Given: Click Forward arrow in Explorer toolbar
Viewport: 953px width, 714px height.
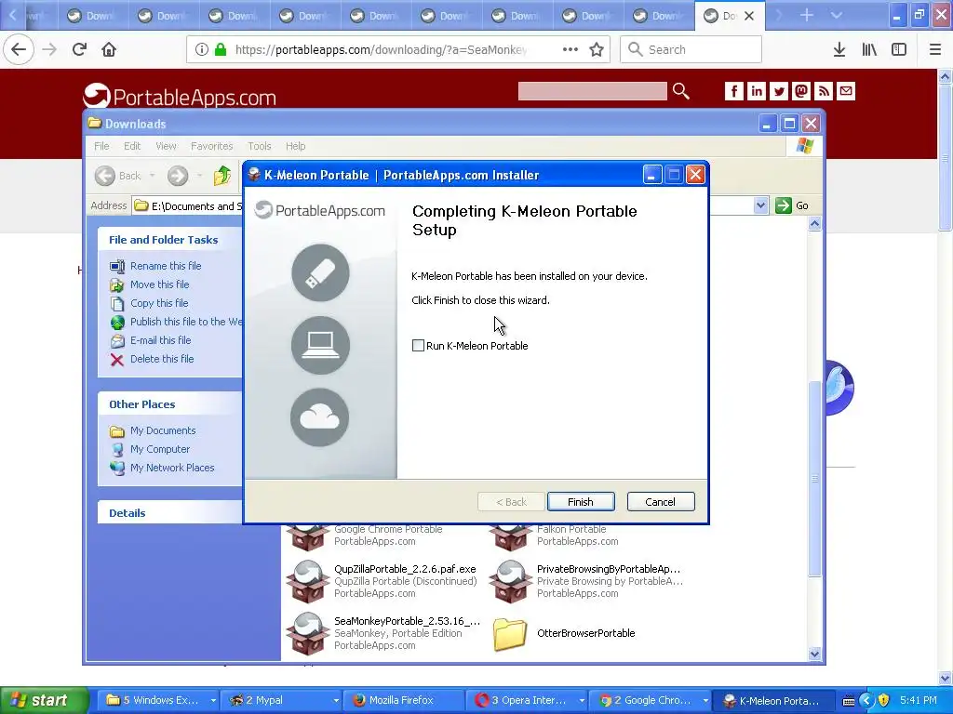Looking at the screenshot, I should pyautogui.click(x=178, y=176).
